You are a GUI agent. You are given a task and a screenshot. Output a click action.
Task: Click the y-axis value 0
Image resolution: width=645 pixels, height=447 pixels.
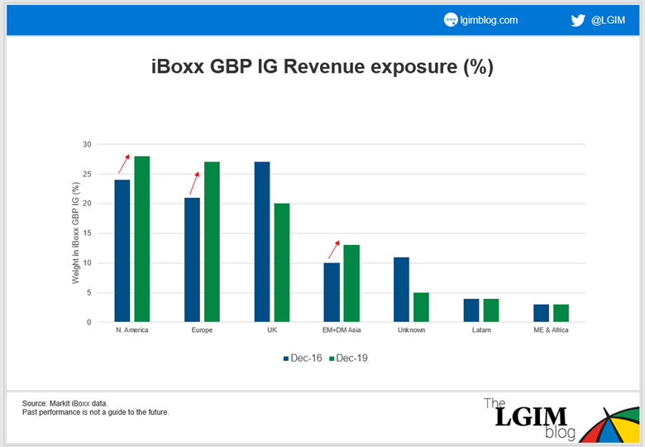(88, 323)
